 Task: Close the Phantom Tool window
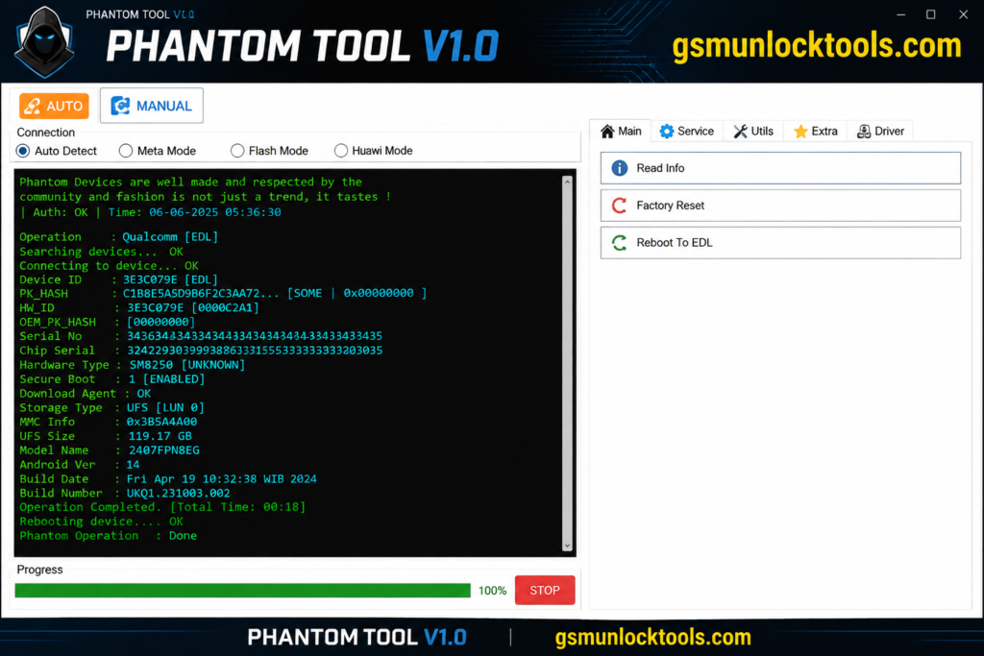coord(963,14)
